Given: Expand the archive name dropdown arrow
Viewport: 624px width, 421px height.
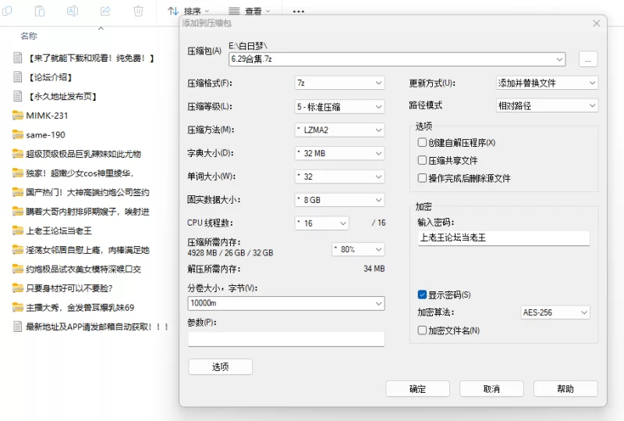Looking at the screenshot, I should pyautogui.click(x=559, y=59).
